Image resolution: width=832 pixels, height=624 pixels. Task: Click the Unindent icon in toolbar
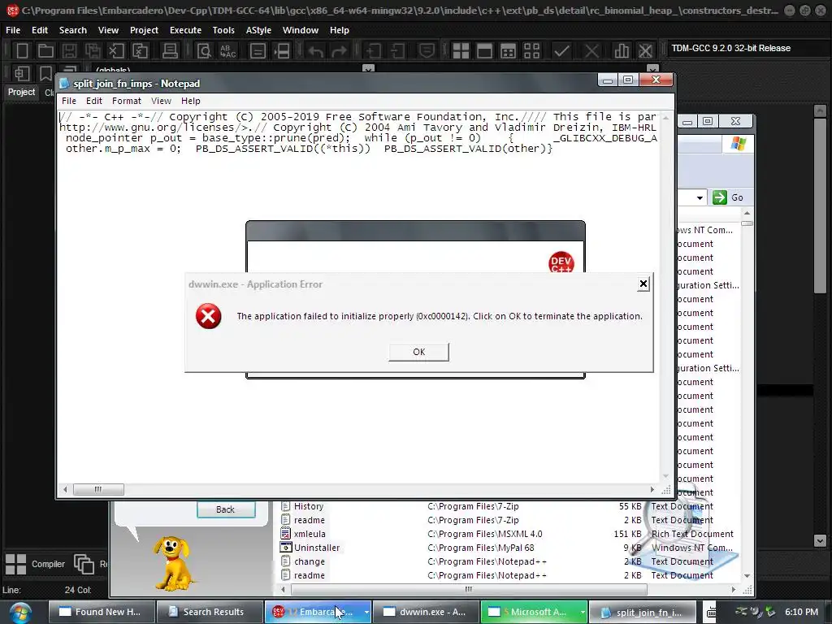[x=397, y=51]
